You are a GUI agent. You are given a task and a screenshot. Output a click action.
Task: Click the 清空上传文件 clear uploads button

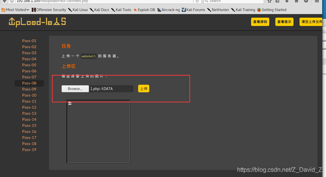coord(311,22)
